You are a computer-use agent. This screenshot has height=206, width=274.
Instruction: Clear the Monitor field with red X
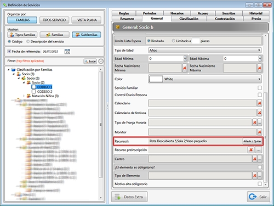point(259,132)
